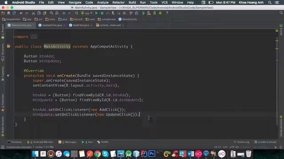Toggle the Structure tool window
The height and width of the screenshot is (159, 284).
pyautogui.click(x=3, y=53)
